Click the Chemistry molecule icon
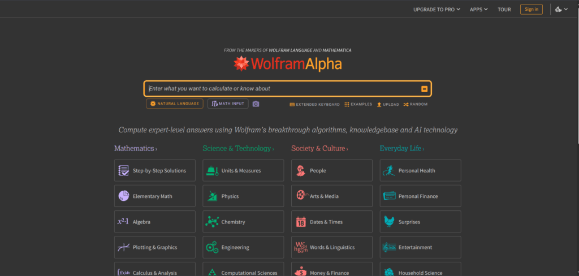 (x=212, y=222)
